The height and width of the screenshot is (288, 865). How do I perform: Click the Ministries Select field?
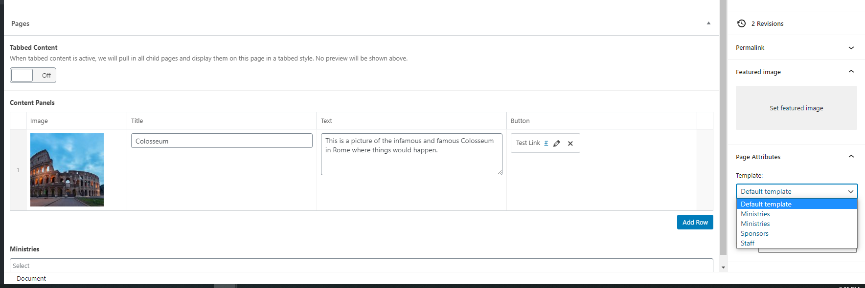click(361, 266)
